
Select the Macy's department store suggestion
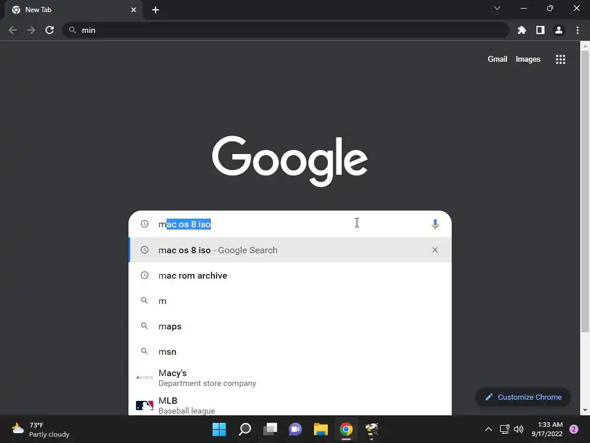pyautogui.click(x=290, y=378)
